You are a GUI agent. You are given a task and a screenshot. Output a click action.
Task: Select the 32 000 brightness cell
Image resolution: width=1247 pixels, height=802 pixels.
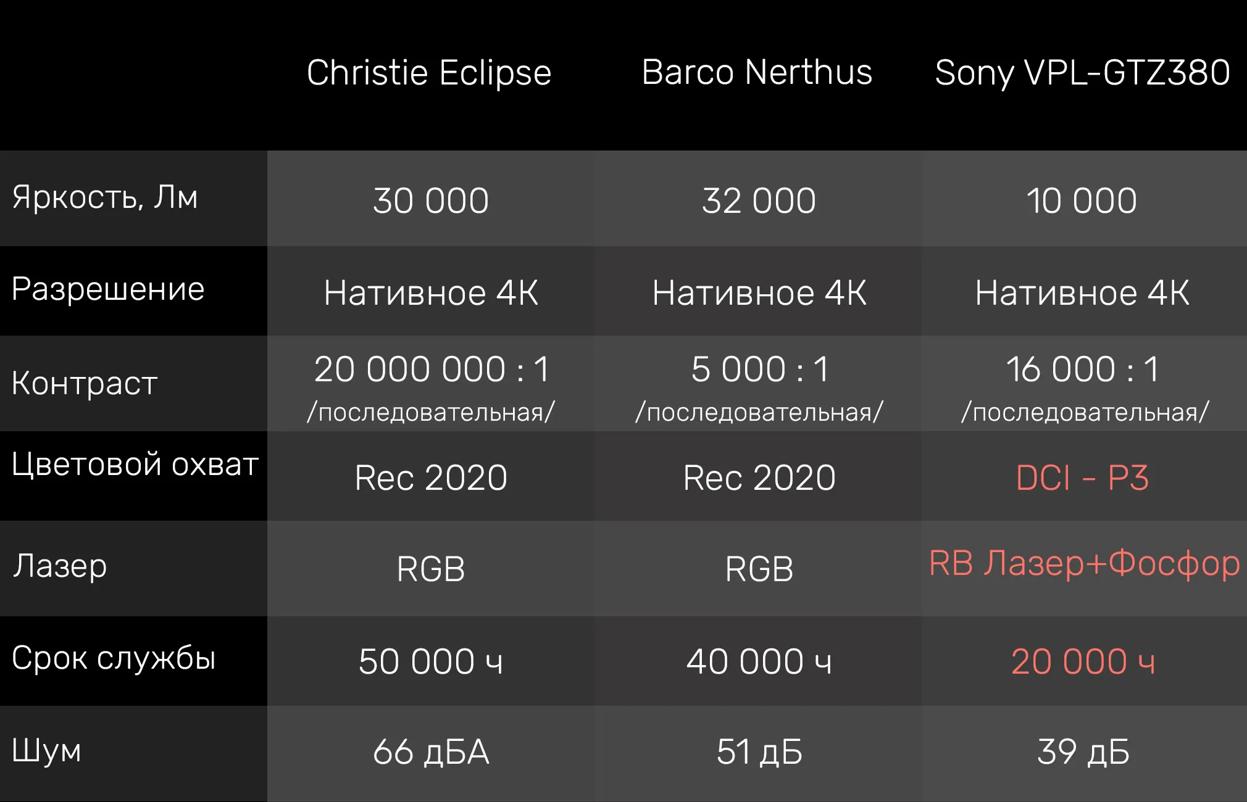click(x=759, y=200)
